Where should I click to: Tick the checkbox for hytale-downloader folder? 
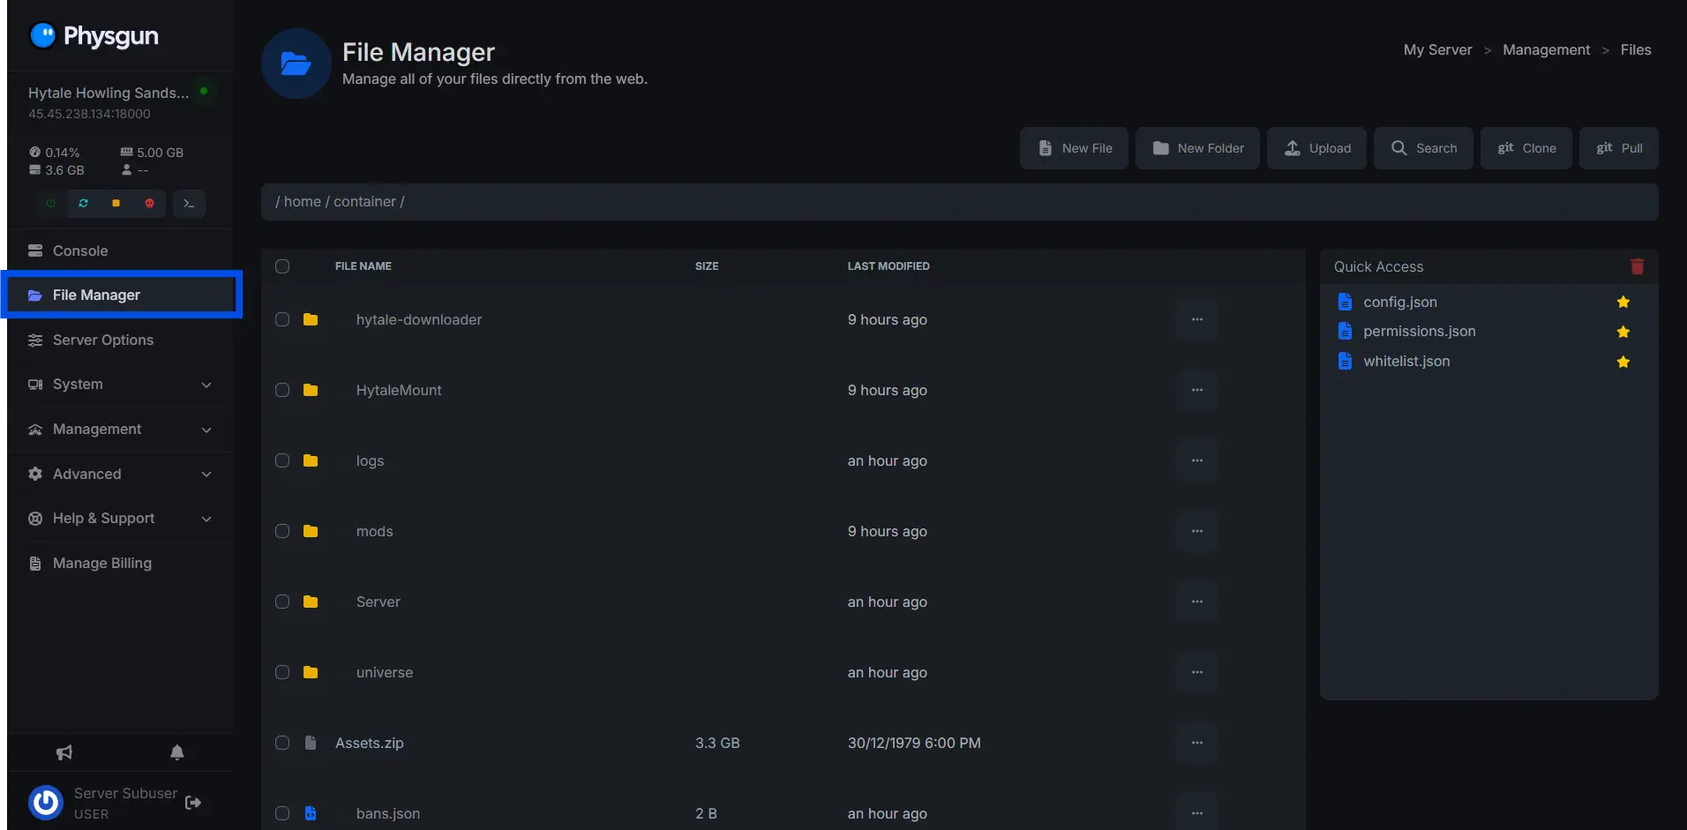(282, 319)
